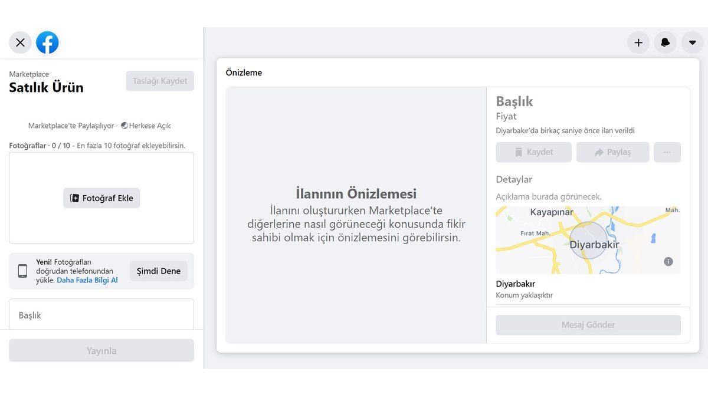
Task: Click the globe icon beside Herkese Açık
Action: [124, 126]
